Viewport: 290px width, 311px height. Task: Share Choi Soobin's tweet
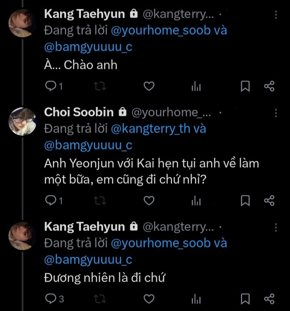[269, 200]
